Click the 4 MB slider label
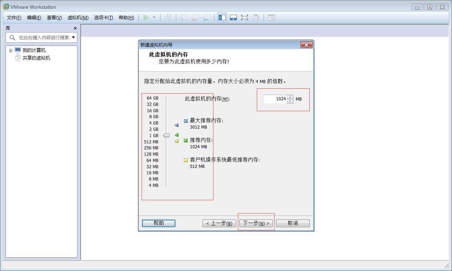The image size is (452, 271). (x=153, y=185)
